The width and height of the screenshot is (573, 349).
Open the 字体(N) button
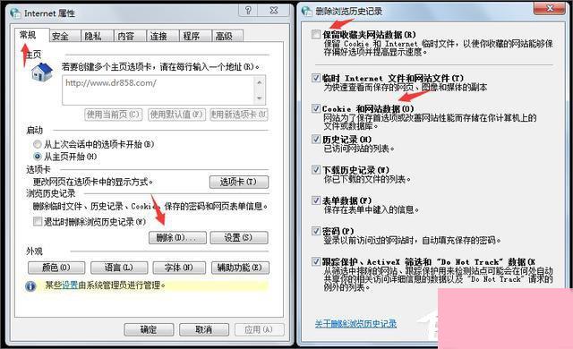click(179, 268)
